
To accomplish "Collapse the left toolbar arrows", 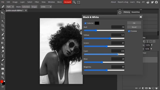I will click(3, 9).
